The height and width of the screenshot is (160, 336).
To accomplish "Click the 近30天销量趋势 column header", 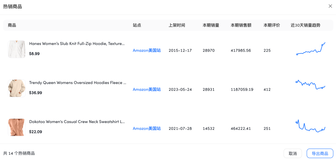I will 305,25.
